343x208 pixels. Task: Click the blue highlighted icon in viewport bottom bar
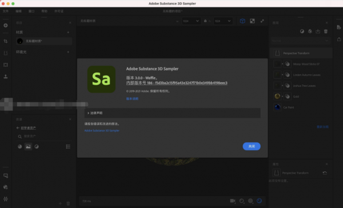coord(259,201)
